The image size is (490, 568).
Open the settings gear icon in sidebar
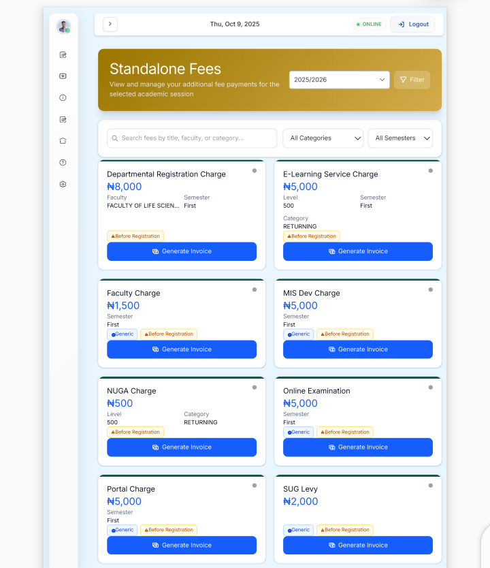pyautogui.click(x=63, y=184)
